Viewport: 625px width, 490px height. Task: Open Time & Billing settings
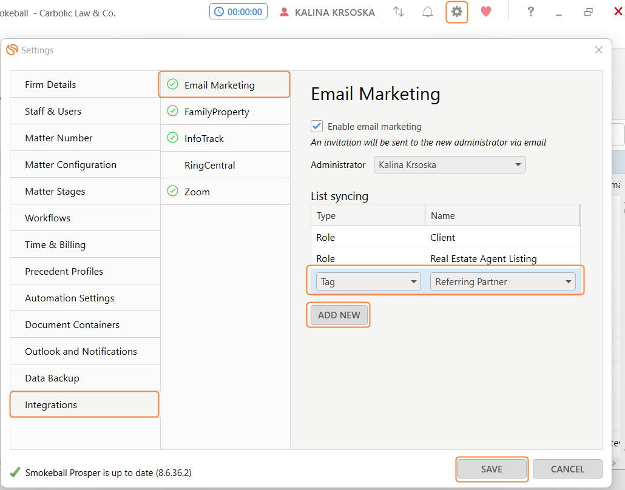(x=85, y=244)
